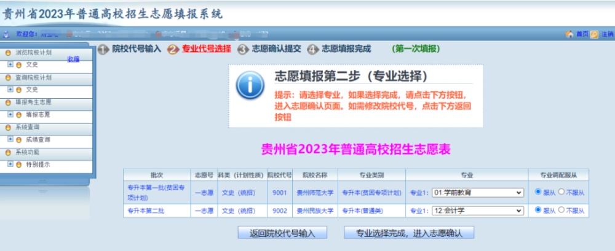Go to step 专业代号选择
Screen dimensions: 615x251
tap(207, 49)
